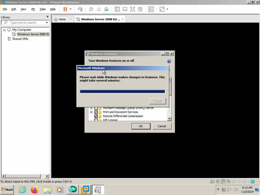The height and width of the screenshot is (195, 260).
Task: Launch Internet Explorer from the taskbar
Action: pyautogui.click(x=22, y=190)
